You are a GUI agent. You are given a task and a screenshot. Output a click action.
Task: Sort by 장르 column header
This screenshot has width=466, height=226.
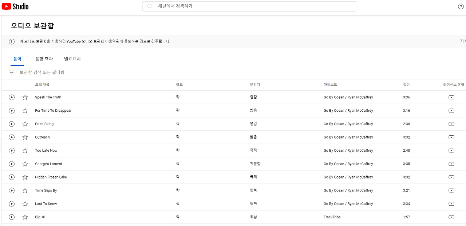tap(179, 85)
